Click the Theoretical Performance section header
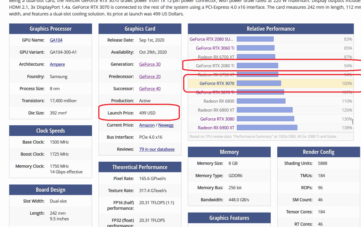Viewport: 361px width, 227px height. 140,167
